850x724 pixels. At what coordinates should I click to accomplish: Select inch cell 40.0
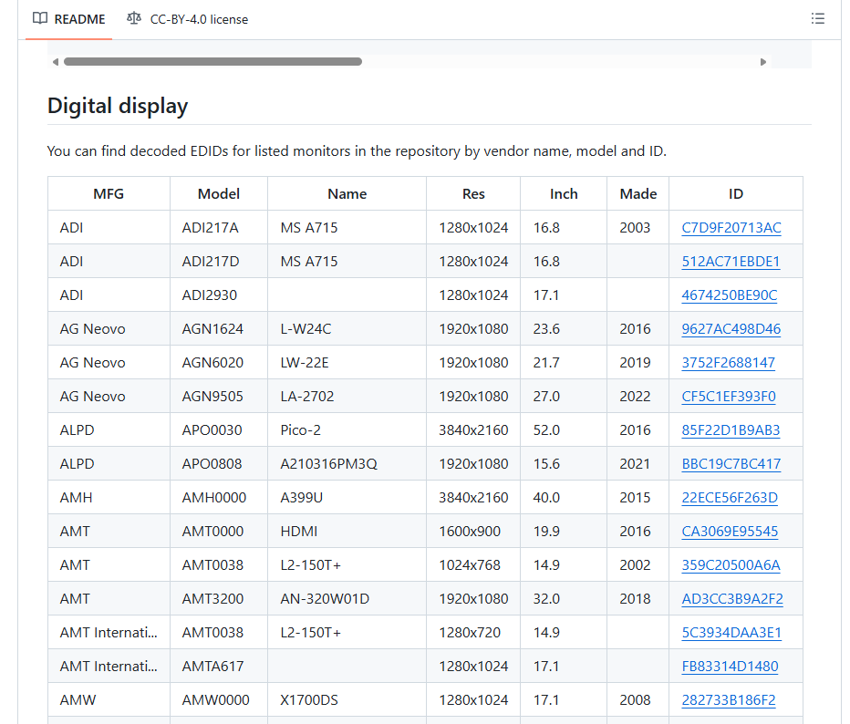tap(564, 498)
